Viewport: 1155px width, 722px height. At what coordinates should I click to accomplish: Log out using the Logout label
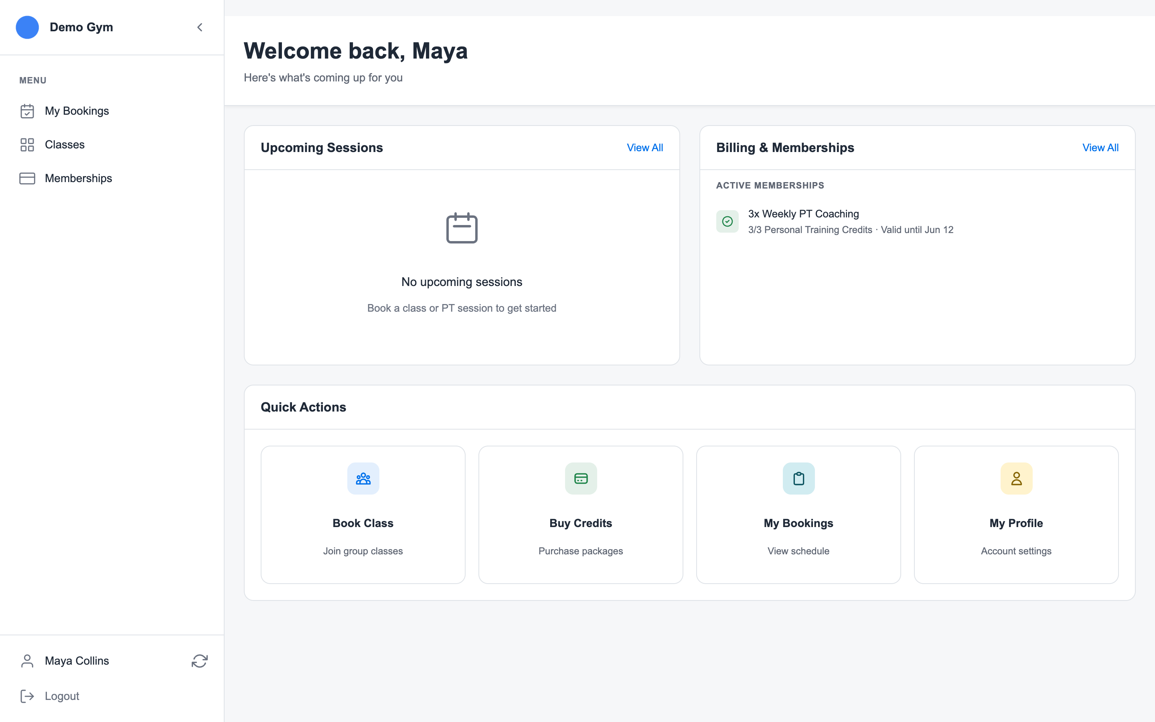coord(62,696)
